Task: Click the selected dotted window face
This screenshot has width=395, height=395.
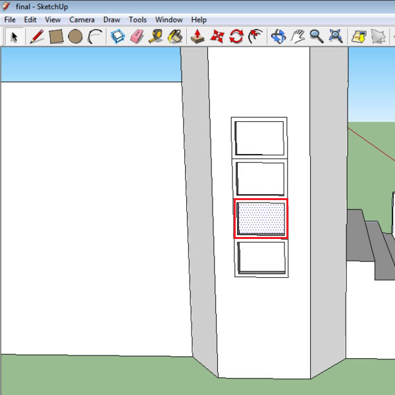Action: click(261, 219)
